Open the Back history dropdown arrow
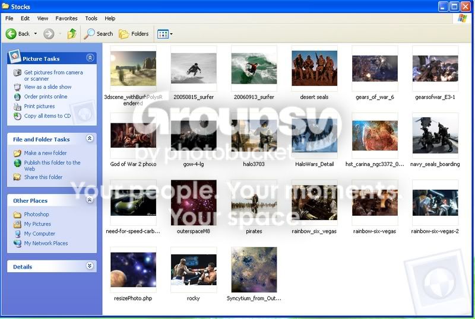This screenshot has height=319, width=475. coord(36,34)
